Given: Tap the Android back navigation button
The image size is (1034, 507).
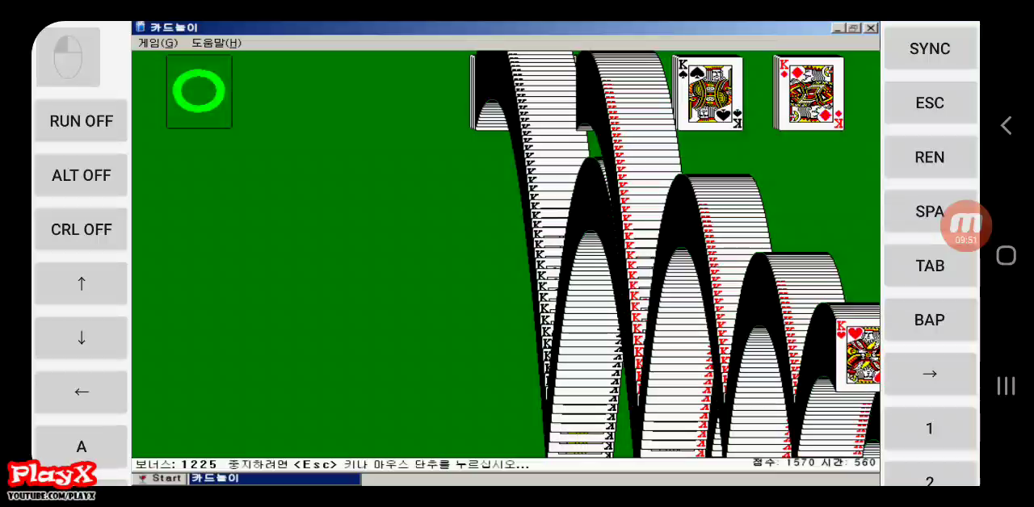Looking at the screenshot, I should (x=1006, y=125).
